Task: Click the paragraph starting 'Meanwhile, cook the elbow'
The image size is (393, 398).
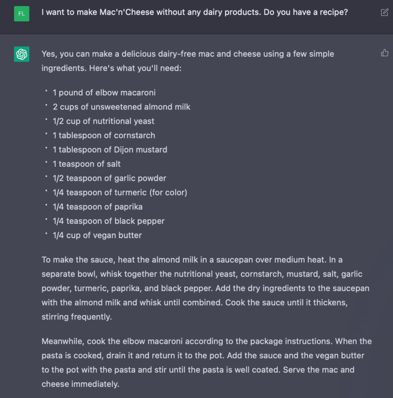Action: click(206, 363)
